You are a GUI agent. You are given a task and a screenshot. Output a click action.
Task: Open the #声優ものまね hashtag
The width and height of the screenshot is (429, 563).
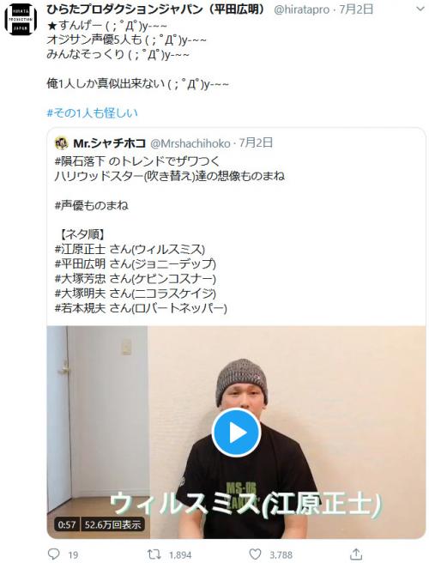pos(92,205)
